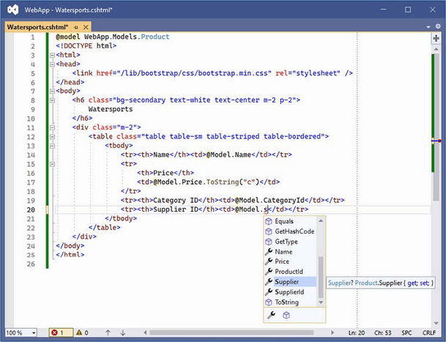Pick the Price property suggestion
The height and width of the screenshot is (342, 446).
[290, 261]
